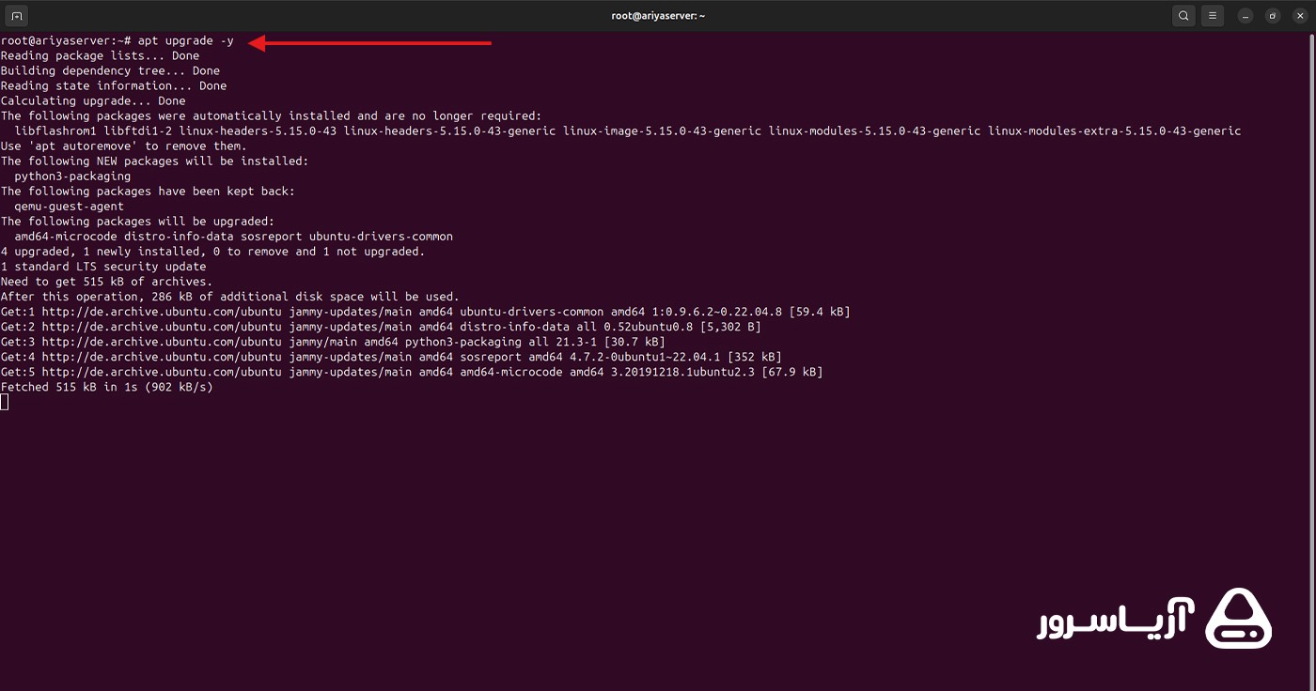Click the package name 'python3-packaging' under NEW packages
Viewport: 1316px width, 691px height.
72,176
